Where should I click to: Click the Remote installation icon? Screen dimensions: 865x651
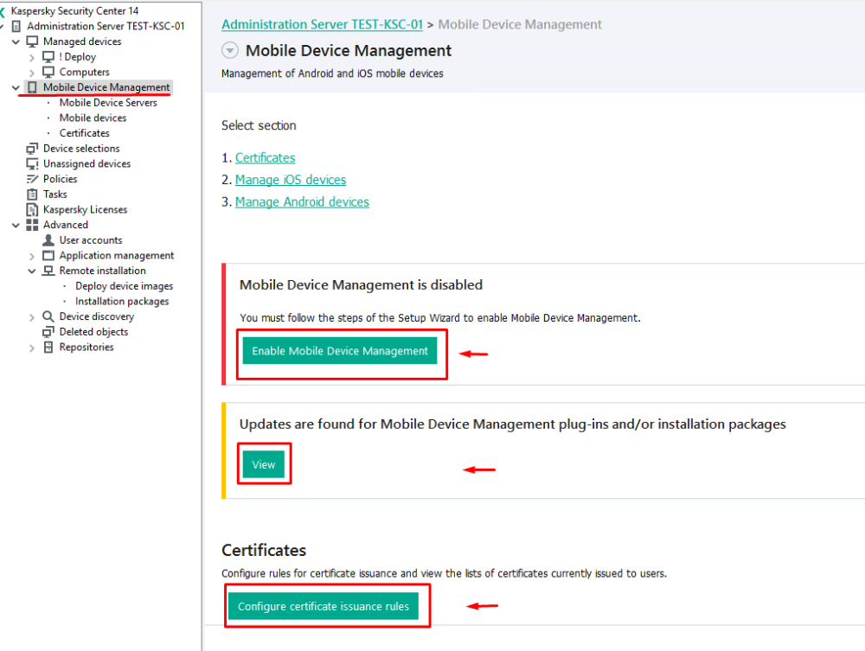(x=48, y=271)
